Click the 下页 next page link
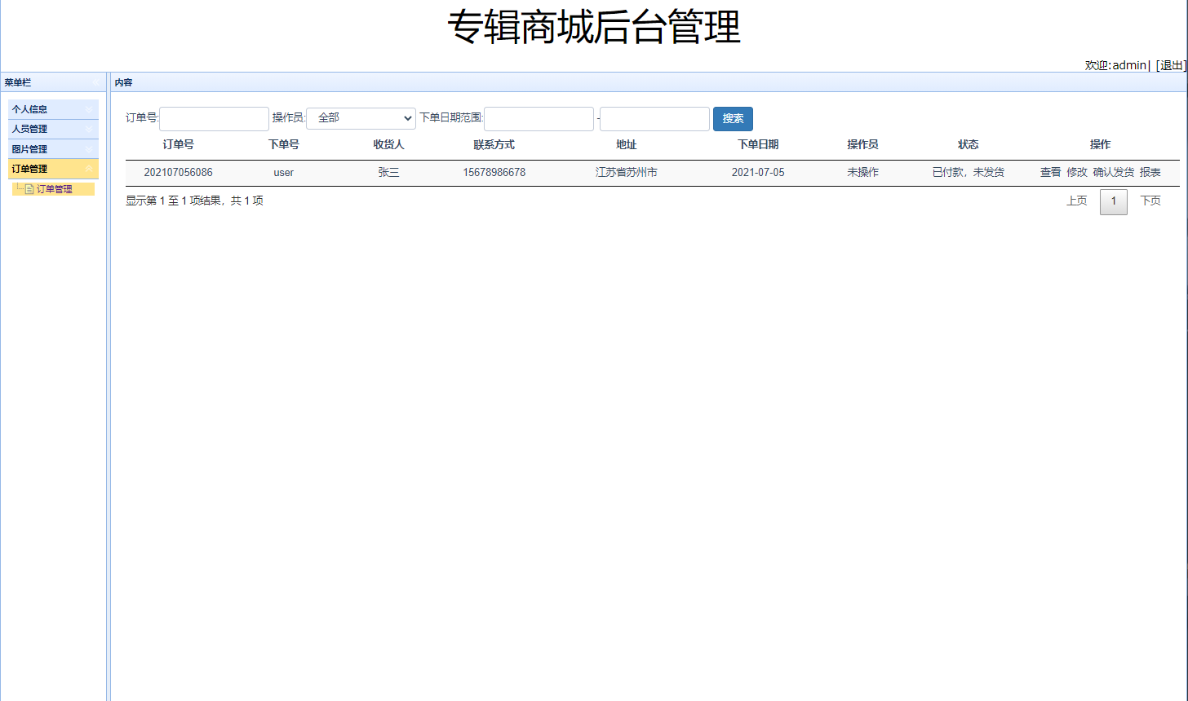The width and height of the screenshot is (1188, 701). pos(1150,200)
